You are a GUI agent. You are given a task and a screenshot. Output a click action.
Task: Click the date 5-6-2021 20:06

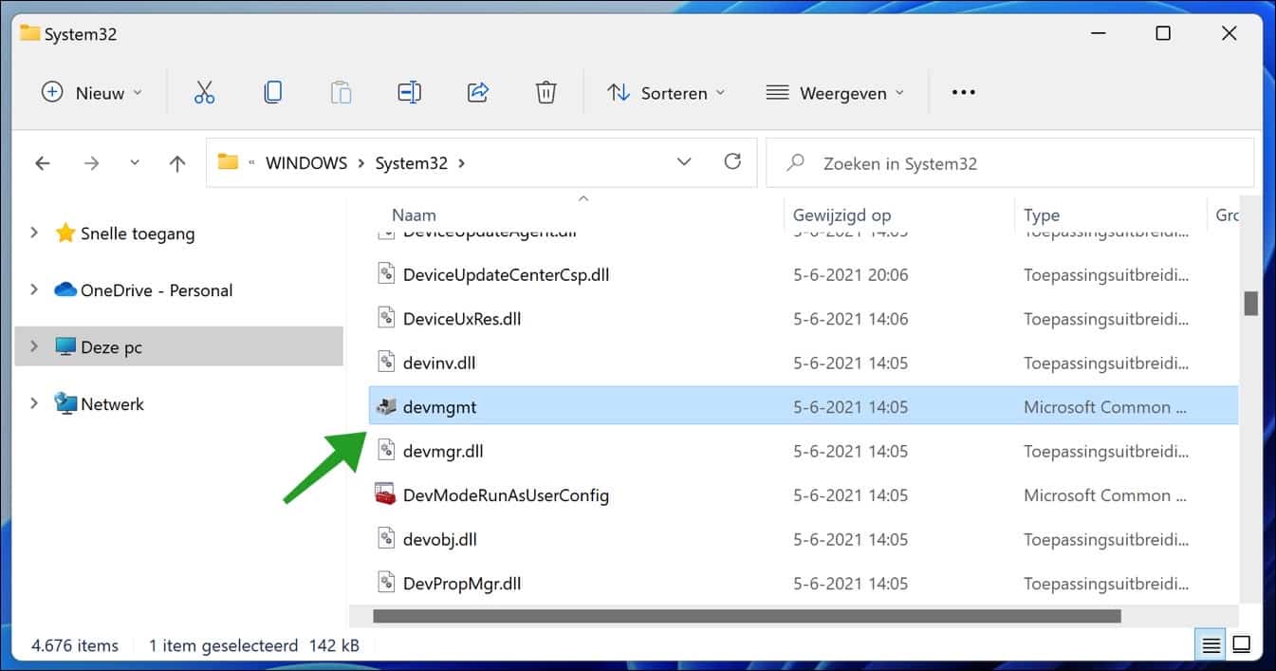850,275
